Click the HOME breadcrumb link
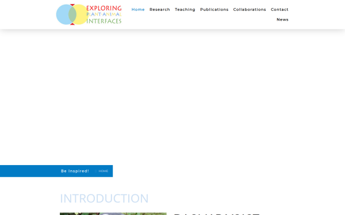The width and height of the screenshot is (345, 215). [x=103, y=171]
